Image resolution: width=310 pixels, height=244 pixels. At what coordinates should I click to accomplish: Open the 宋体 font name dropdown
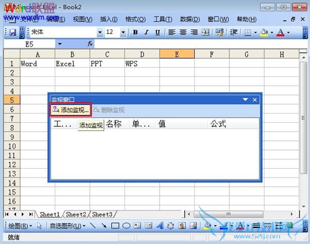pyautogui.click(x=100, y=32)
